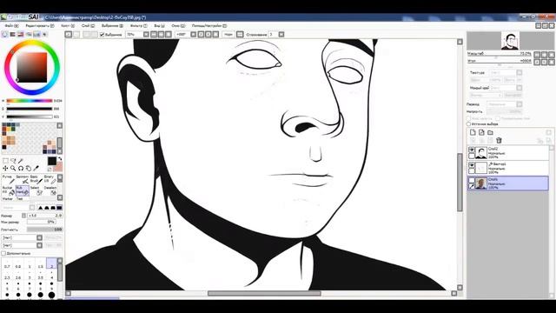Open the Выбранное menu
The image size is (556, 313).
click(112, 26)
